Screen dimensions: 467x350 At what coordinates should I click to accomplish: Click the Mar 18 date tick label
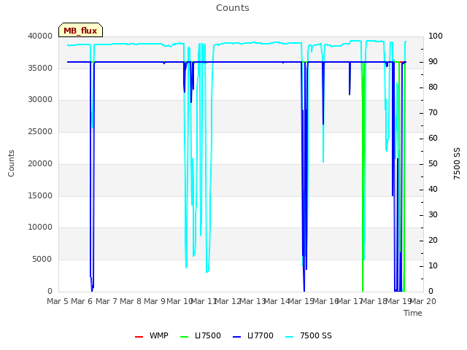374,301
